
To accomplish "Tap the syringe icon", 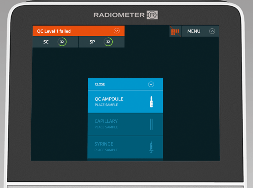I will [x=151, y=147].
